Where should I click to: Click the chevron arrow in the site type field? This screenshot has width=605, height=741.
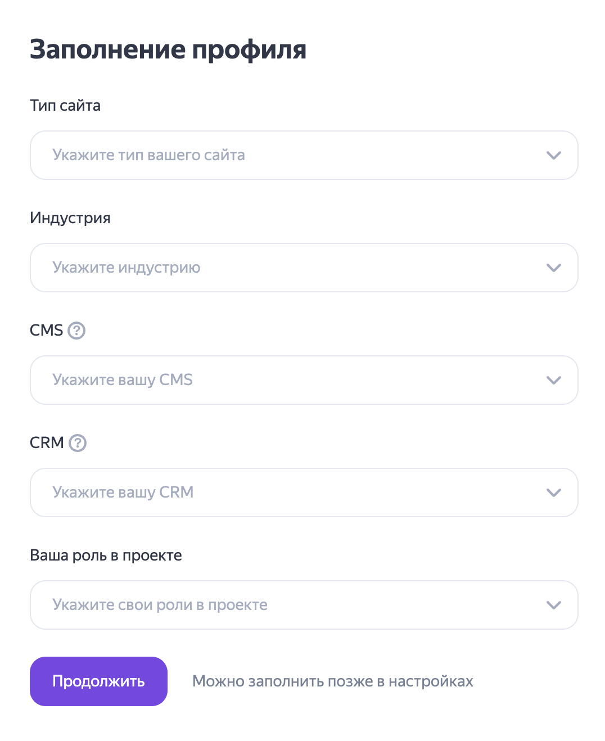point(554,155)
